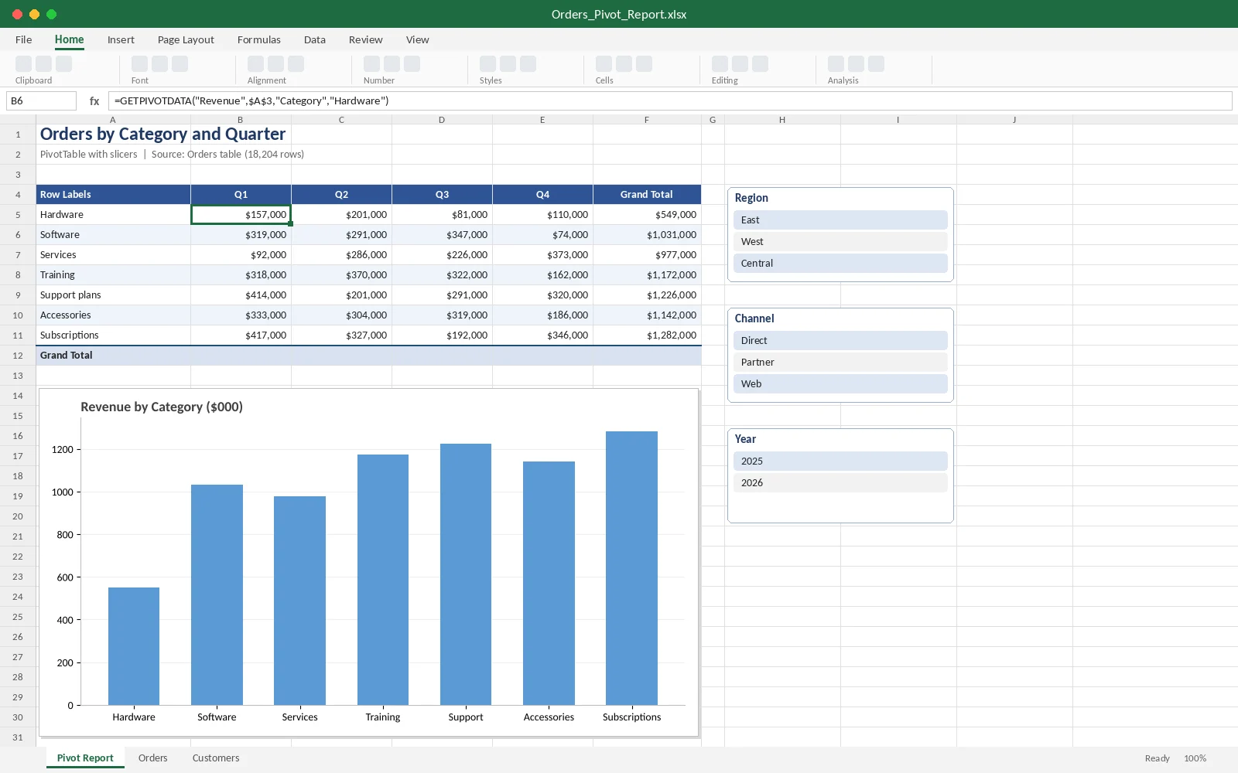Open the View ribbon tab
Screen dimensions: 1238x773
pyautogui.click(x=417, y=39)
